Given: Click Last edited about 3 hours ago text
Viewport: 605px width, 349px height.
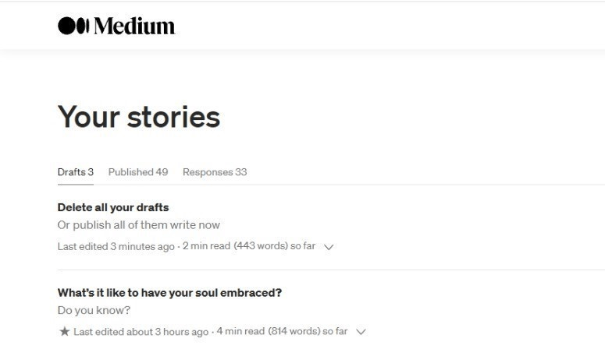Looking at the screenshot, I should pyautogui.click(x=141, y=332).
